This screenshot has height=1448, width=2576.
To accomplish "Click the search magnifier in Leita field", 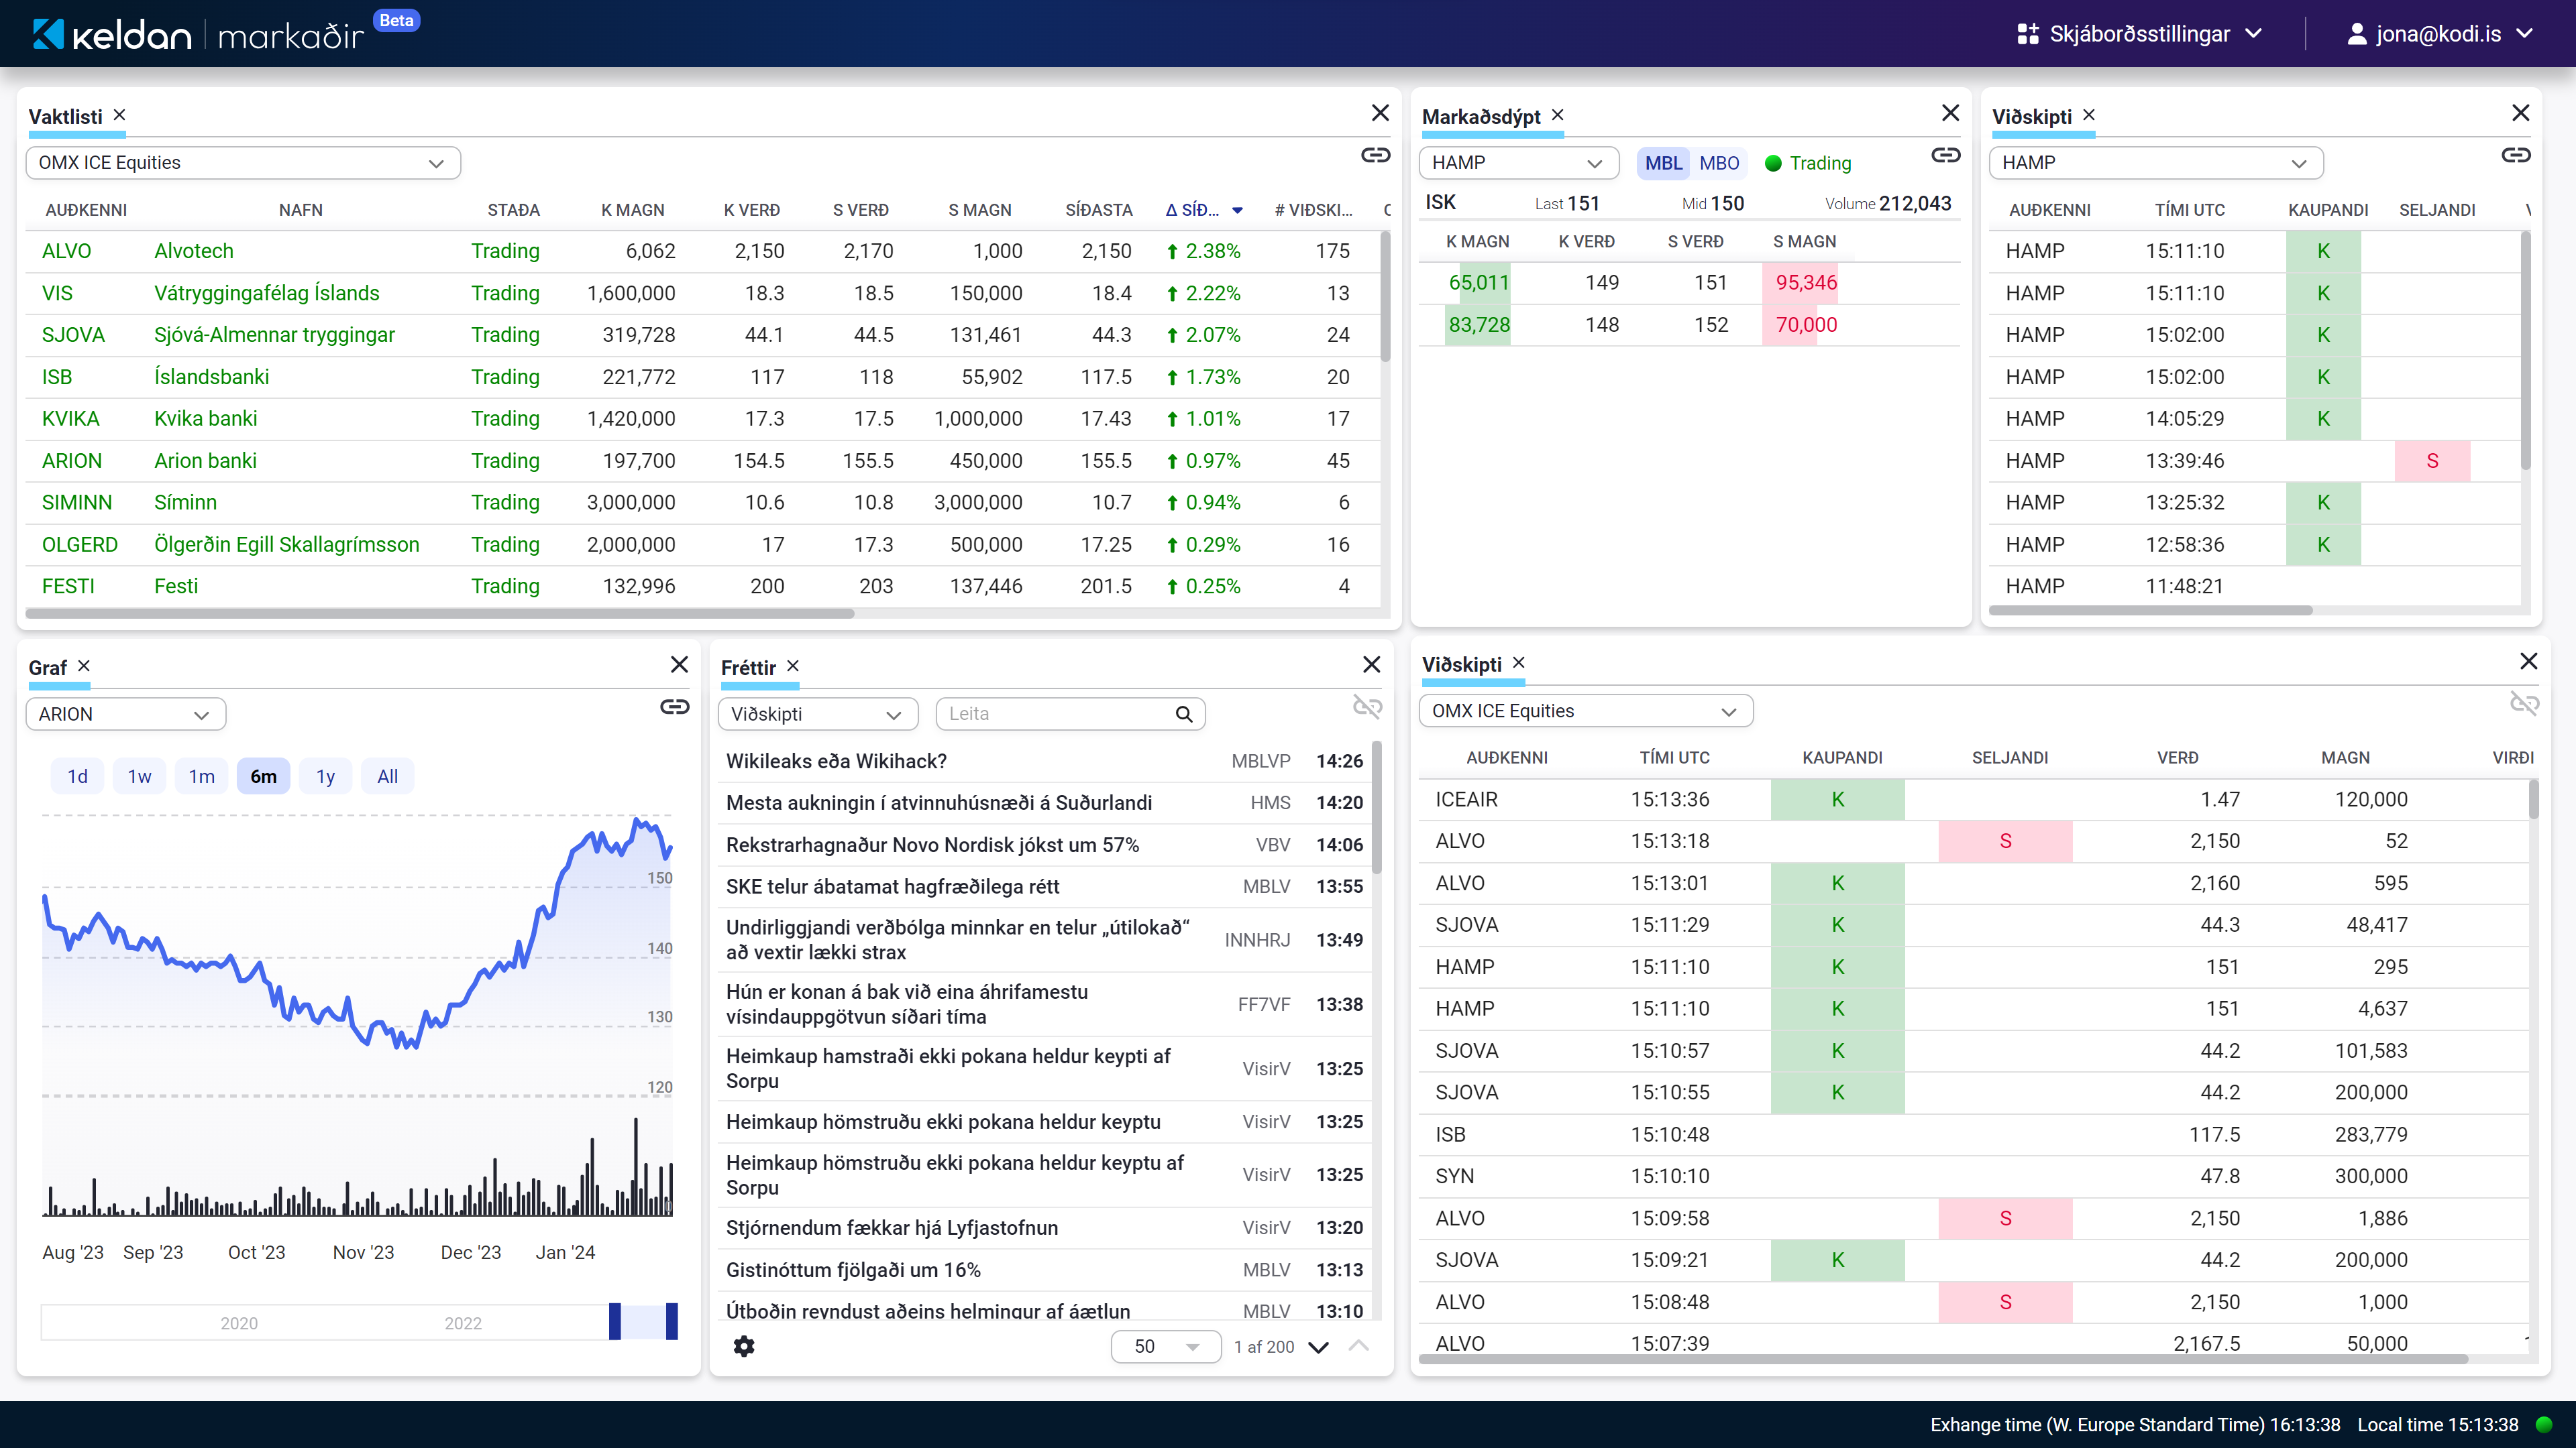I will click(x=1184, y=713).
